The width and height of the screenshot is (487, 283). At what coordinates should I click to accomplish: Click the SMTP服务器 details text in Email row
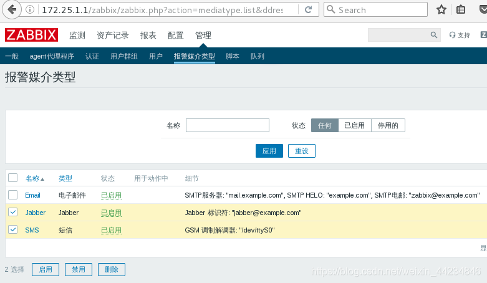click(x=332, y=195)
